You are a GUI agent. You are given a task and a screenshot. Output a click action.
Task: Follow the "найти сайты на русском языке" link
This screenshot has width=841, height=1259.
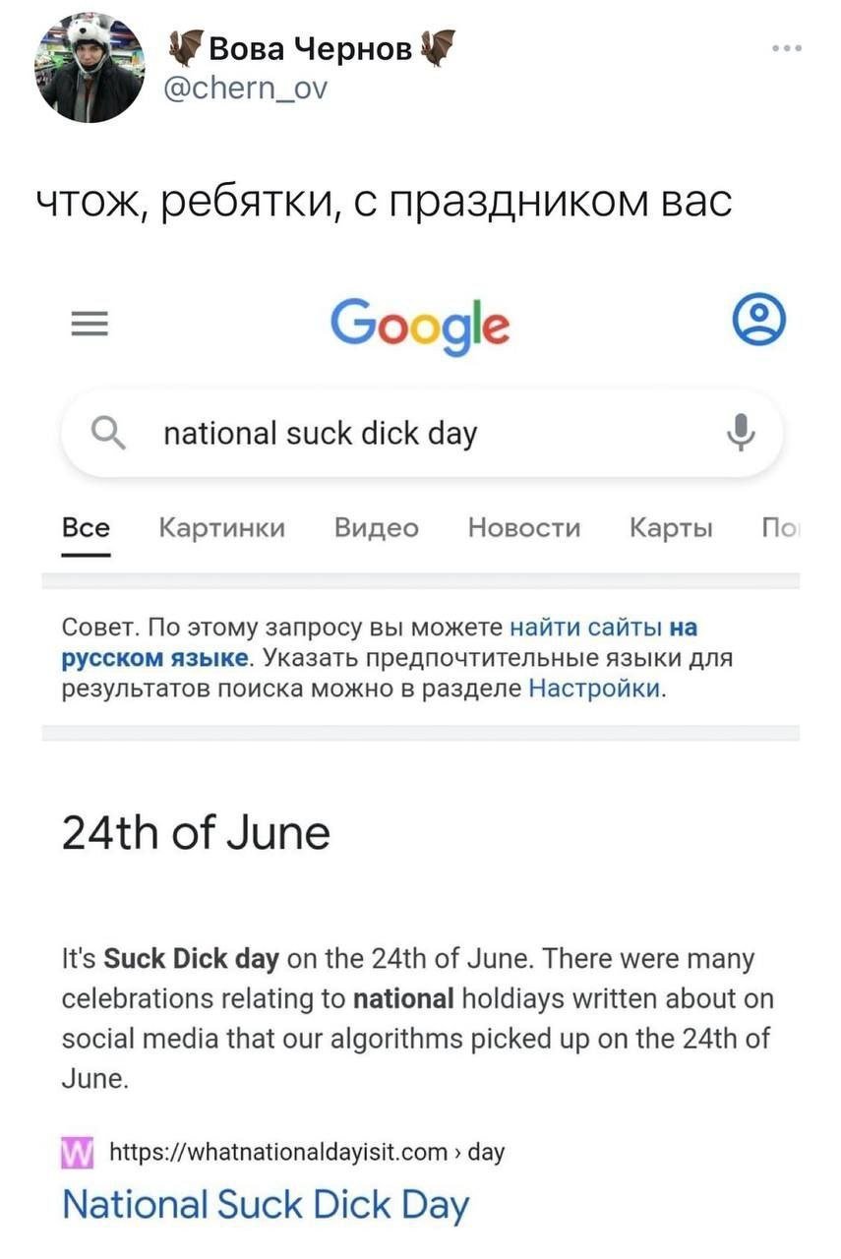(603, 628)
